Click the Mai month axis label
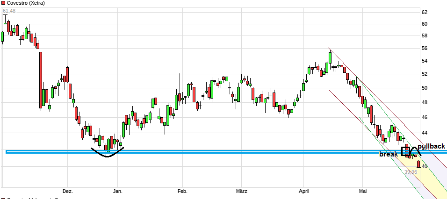Viewport: 447px width, 199px height. tap(363, 191)
